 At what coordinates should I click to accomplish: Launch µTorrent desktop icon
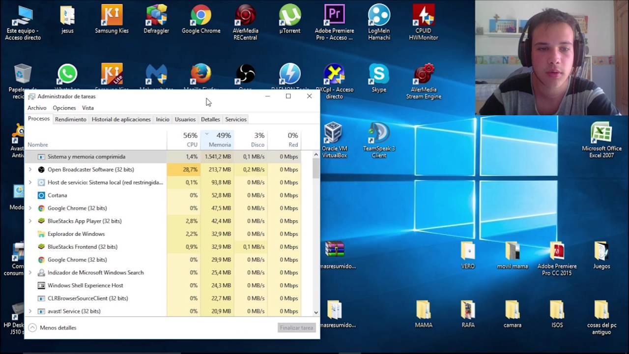click(x=290, y=20)
